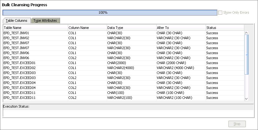Image resolution: width=258 pixels, height=130 pixels.
Task: Click the CHAR(2000) data type cell
Action: 116,63
